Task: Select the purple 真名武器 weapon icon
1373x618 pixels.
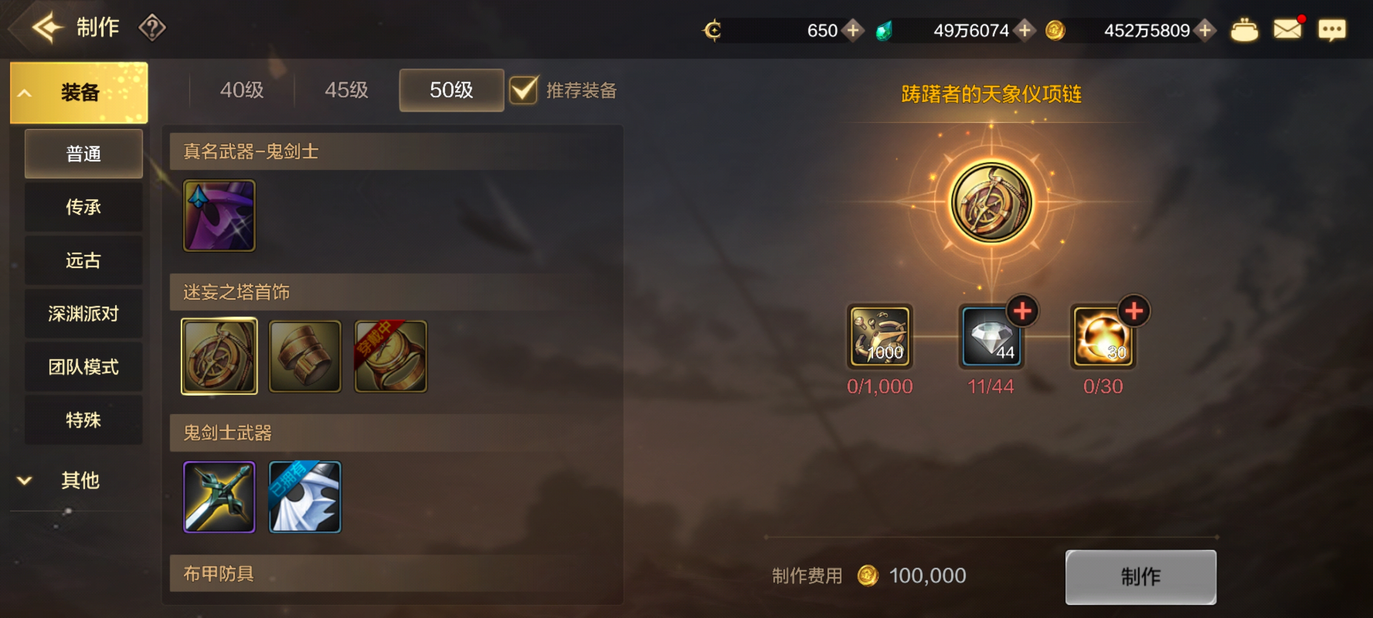Action: 219,215
